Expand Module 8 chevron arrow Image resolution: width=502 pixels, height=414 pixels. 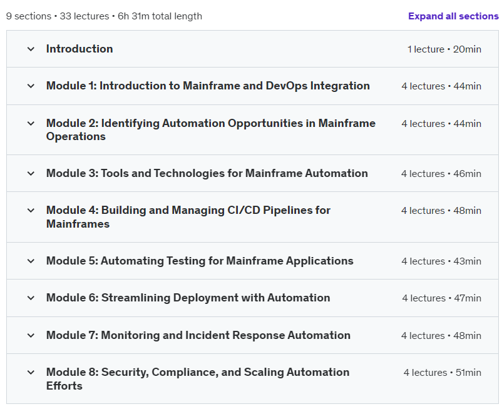point(31,372)
